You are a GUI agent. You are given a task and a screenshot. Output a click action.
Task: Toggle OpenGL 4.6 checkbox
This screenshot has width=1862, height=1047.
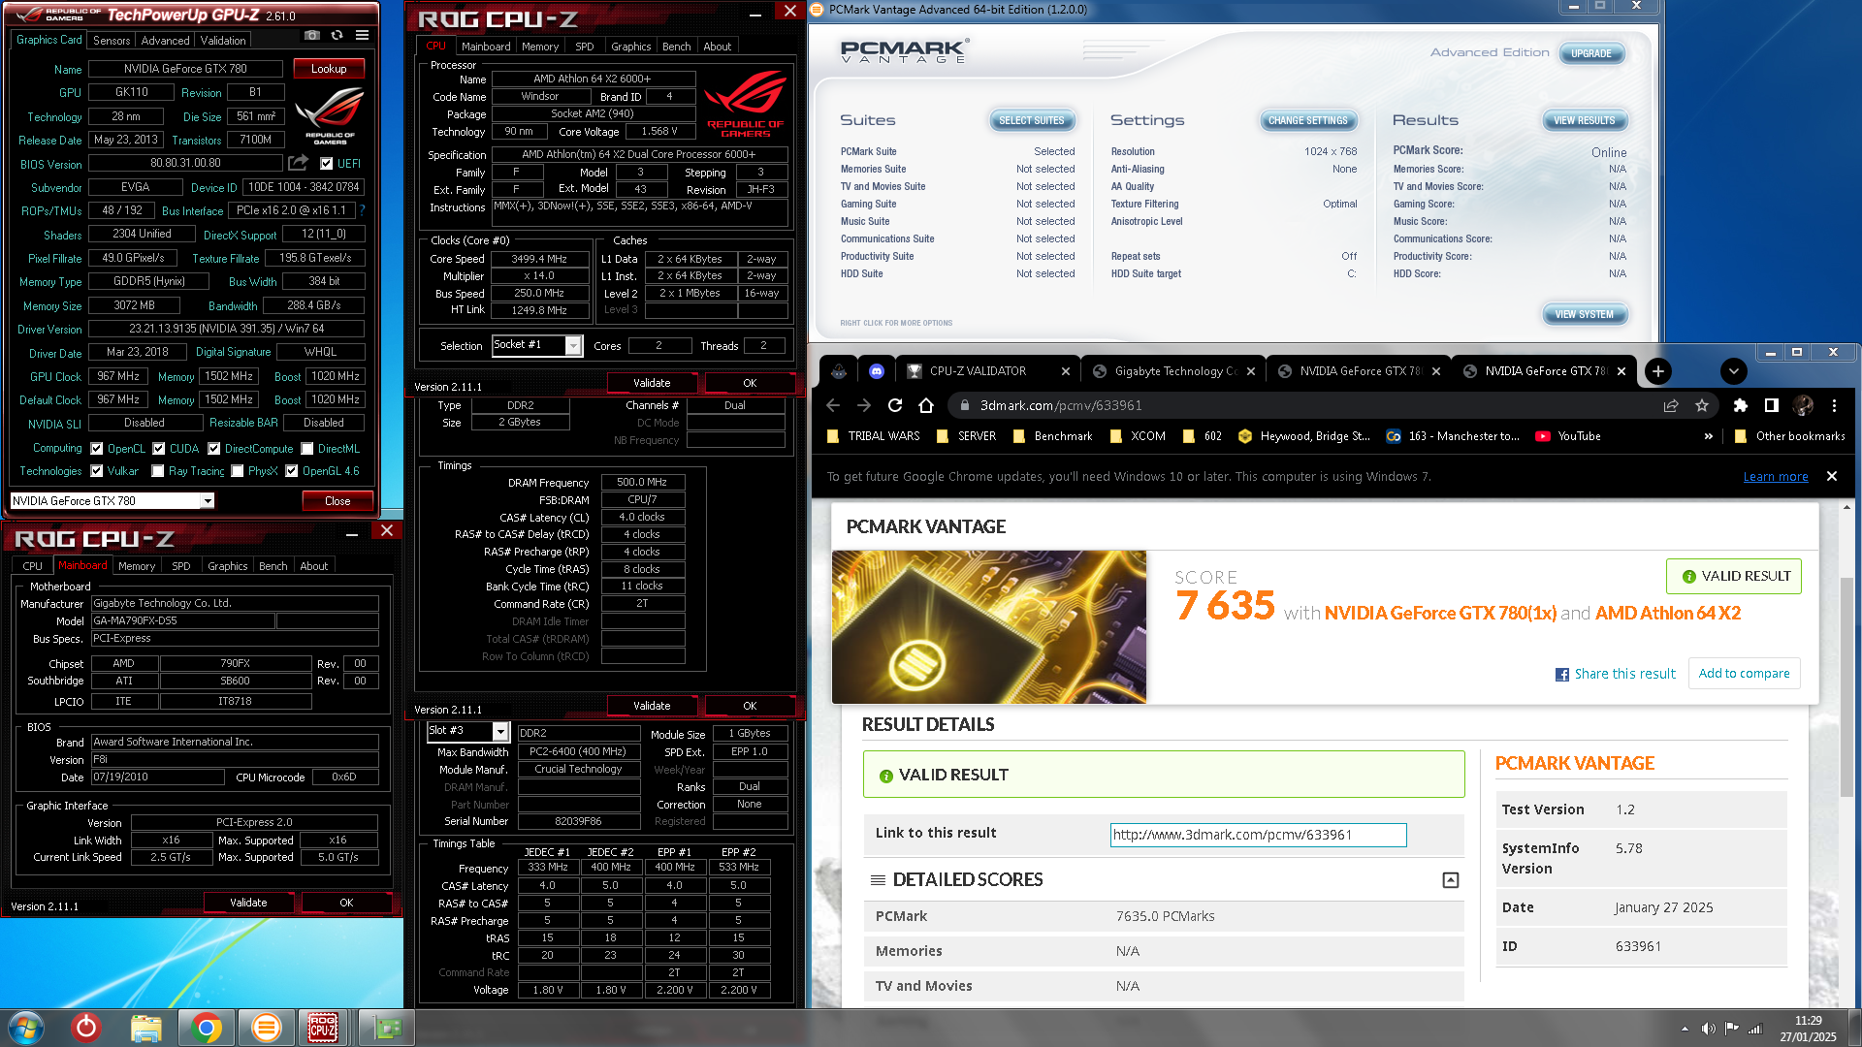point(292,471)
